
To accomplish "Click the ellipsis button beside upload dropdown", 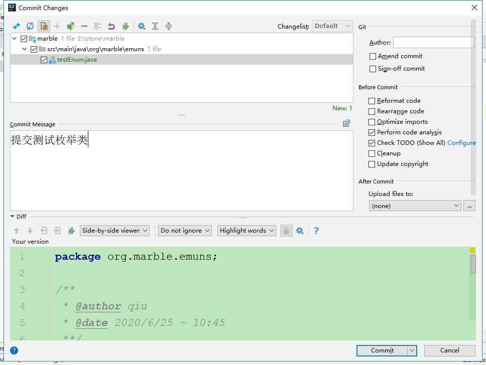I will (469, 206).
